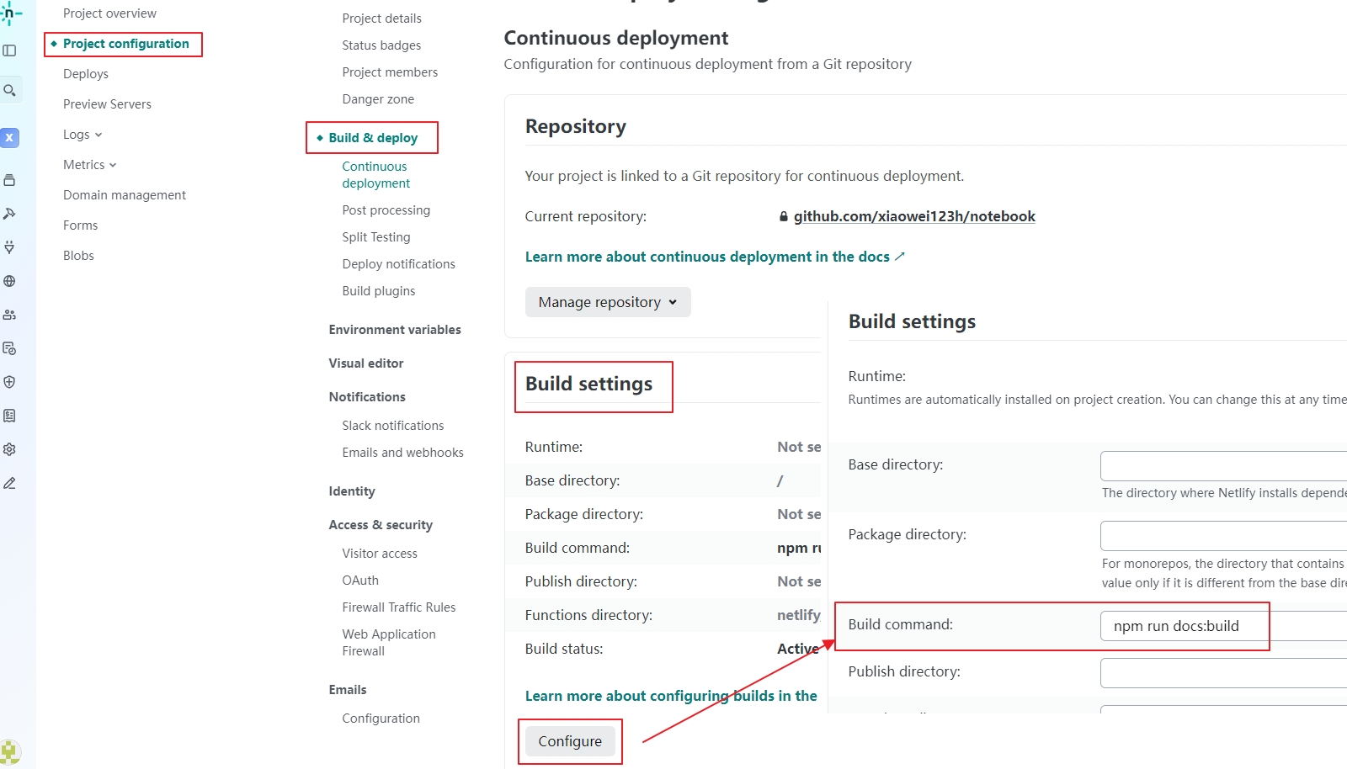
Task: Focus the Base directory input field
Action: [1223, 466]
